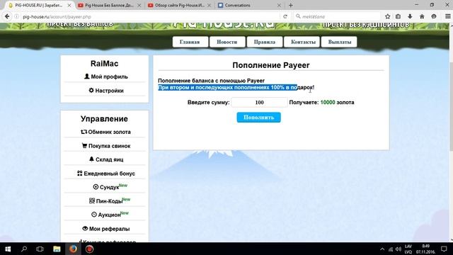This screenshot has width=453, height=255.
Task: Click the address bar URL field
Action: pyautogui.click(x=150, y=17)
